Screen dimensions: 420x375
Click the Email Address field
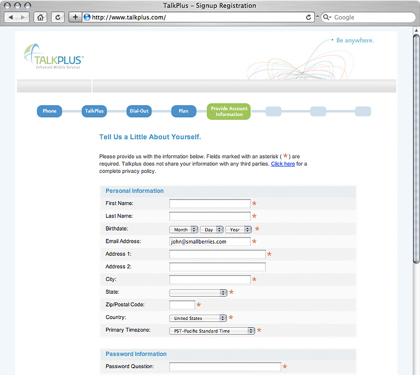point(209,242)
